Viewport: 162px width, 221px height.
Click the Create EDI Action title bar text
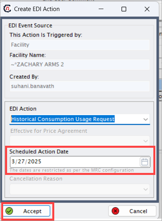coord(37,9)
